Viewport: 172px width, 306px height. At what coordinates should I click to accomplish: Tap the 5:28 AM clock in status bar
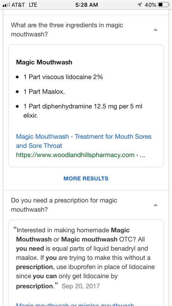(x=87, y=5)
